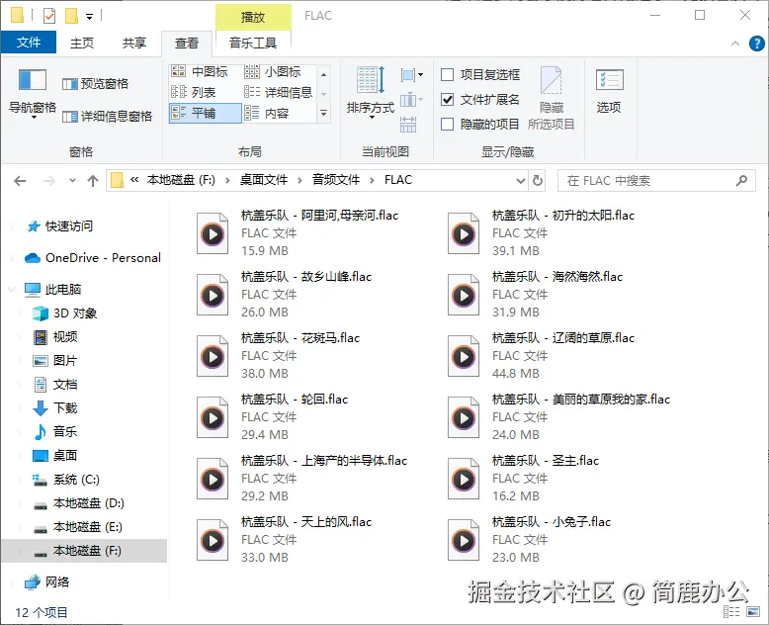Click the 隐藏所选项目 button

(551, 98)
